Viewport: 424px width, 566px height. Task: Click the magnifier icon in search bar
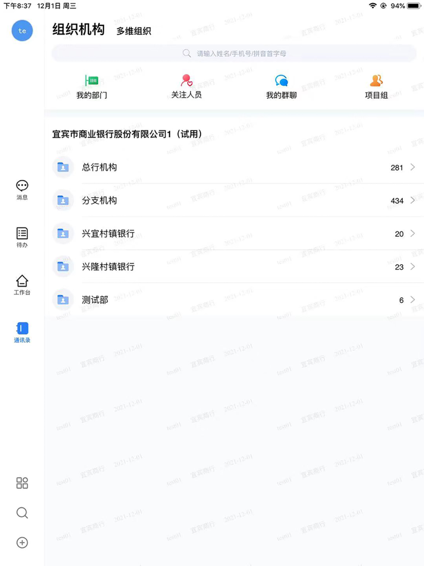click(187, 53)
